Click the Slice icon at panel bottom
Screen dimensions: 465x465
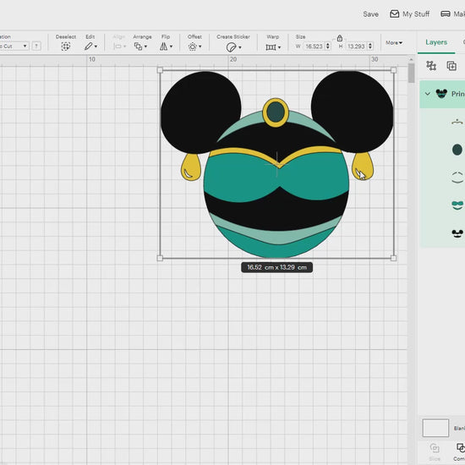(x=435, y=447)
